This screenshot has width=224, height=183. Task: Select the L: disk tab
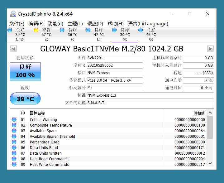pos(98,35)
